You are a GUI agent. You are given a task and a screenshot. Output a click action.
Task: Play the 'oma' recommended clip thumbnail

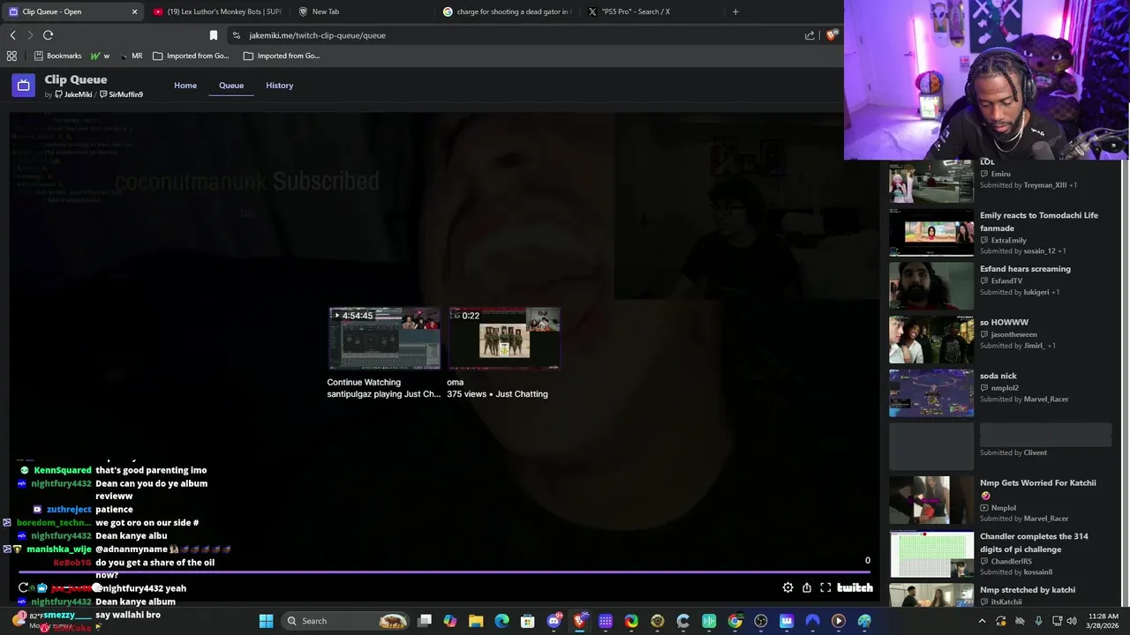[504, 338]
